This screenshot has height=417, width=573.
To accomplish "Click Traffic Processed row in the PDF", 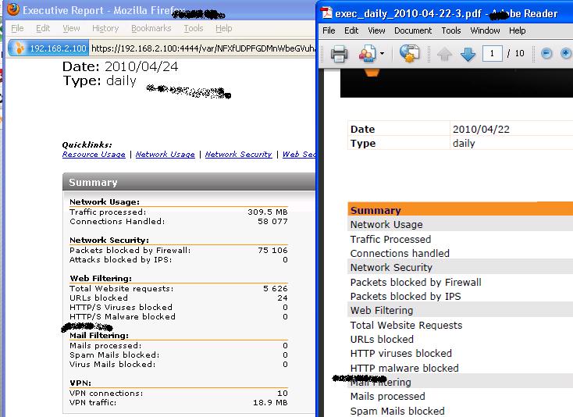I will pyautogui.click(x=390, y=240).
